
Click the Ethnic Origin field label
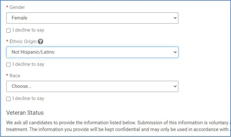tap(23, 42)
